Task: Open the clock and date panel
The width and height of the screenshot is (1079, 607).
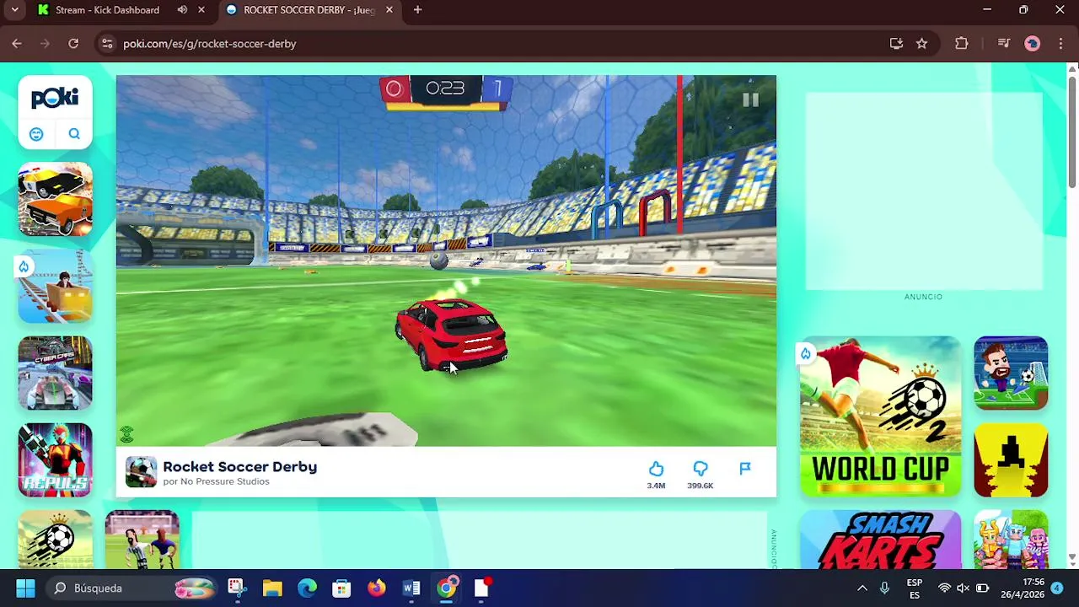Action: pyautogui.click(x=1022, y=588)
